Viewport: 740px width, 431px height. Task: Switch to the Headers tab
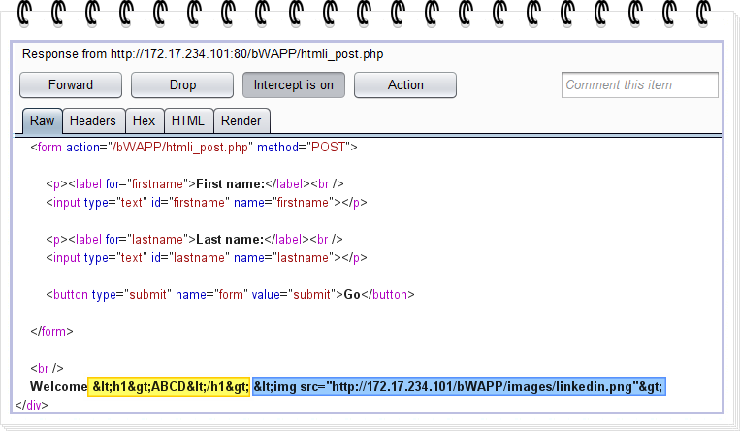point(93,121)
